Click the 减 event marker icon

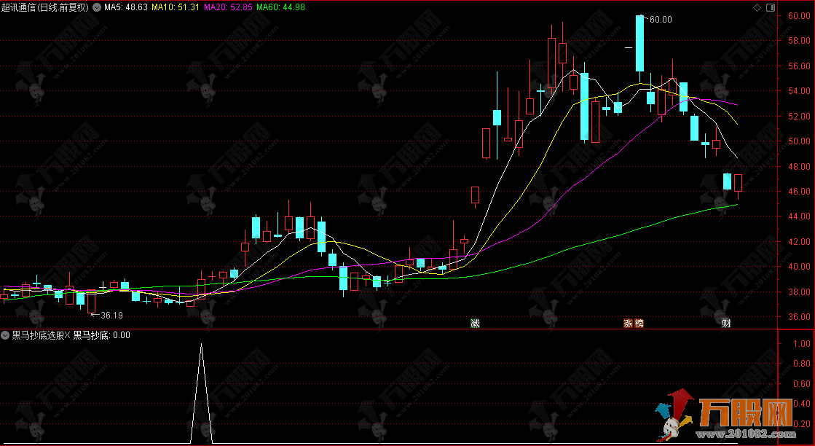click(475, 323)
